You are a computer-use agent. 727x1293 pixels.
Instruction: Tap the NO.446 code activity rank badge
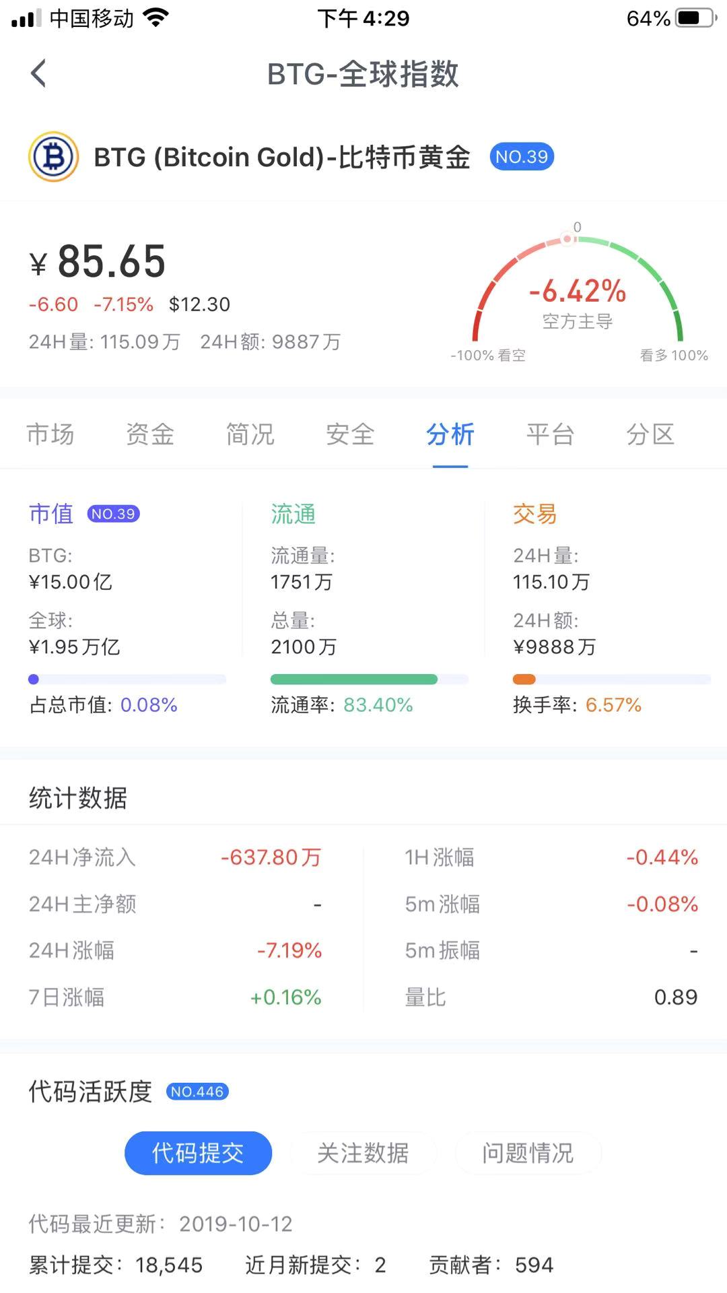coord(197,1092)
